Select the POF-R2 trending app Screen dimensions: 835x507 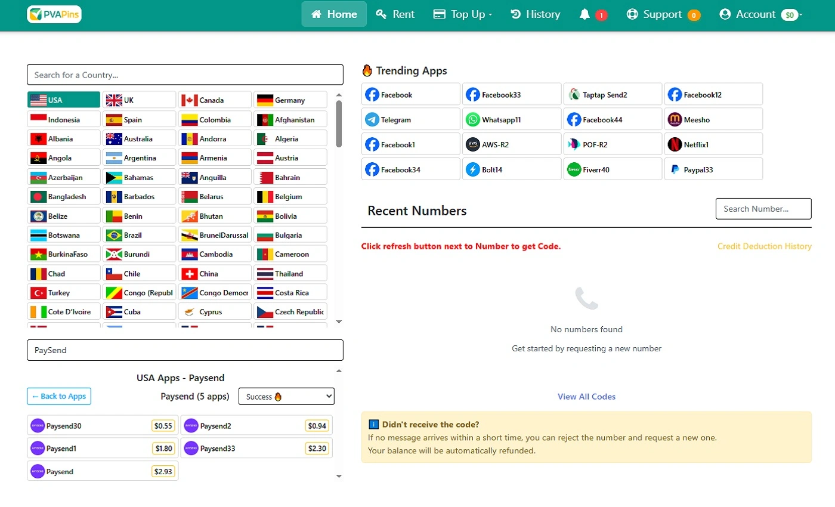(x=613, y=144)
